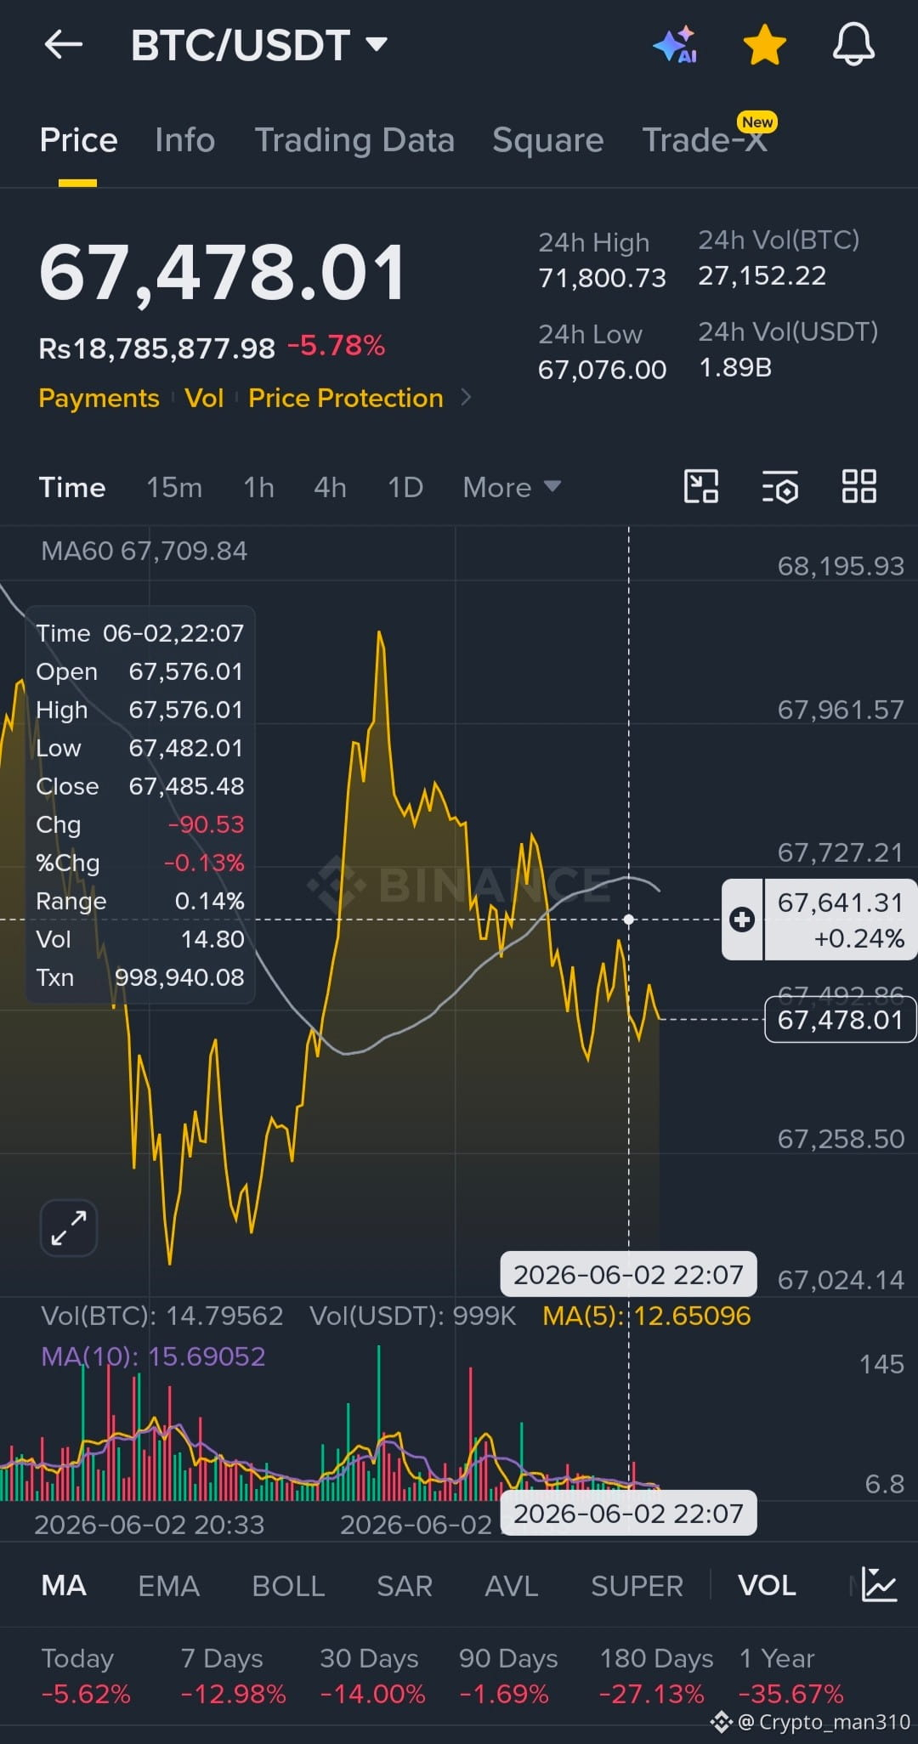Screen dimensions: 918x1744
Task: Tap the back arrow icon
Action: tap(63, 45)
